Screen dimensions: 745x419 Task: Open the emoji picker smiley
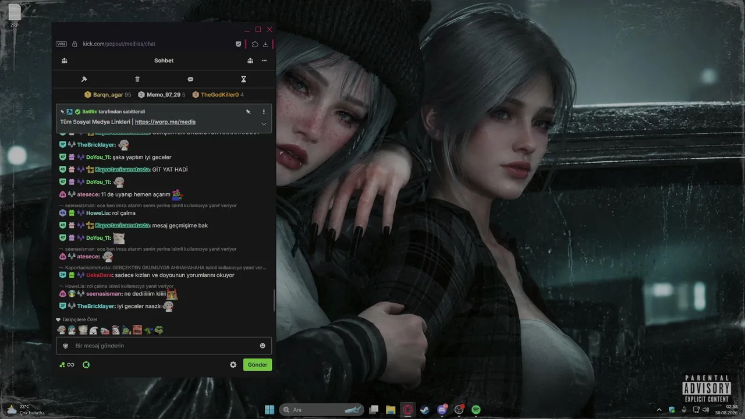262,346
